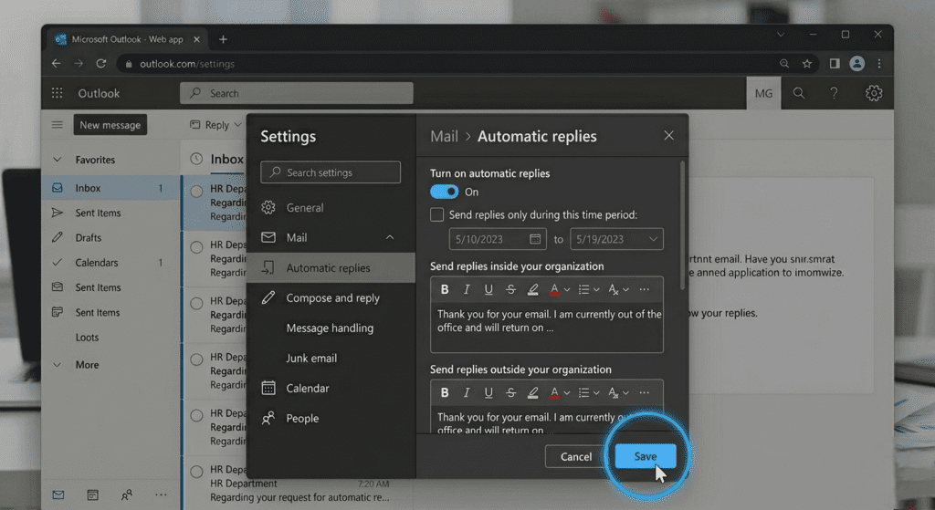Close the Settings dialog with the X
The image size is (935, 510).
tap(669, 136)
